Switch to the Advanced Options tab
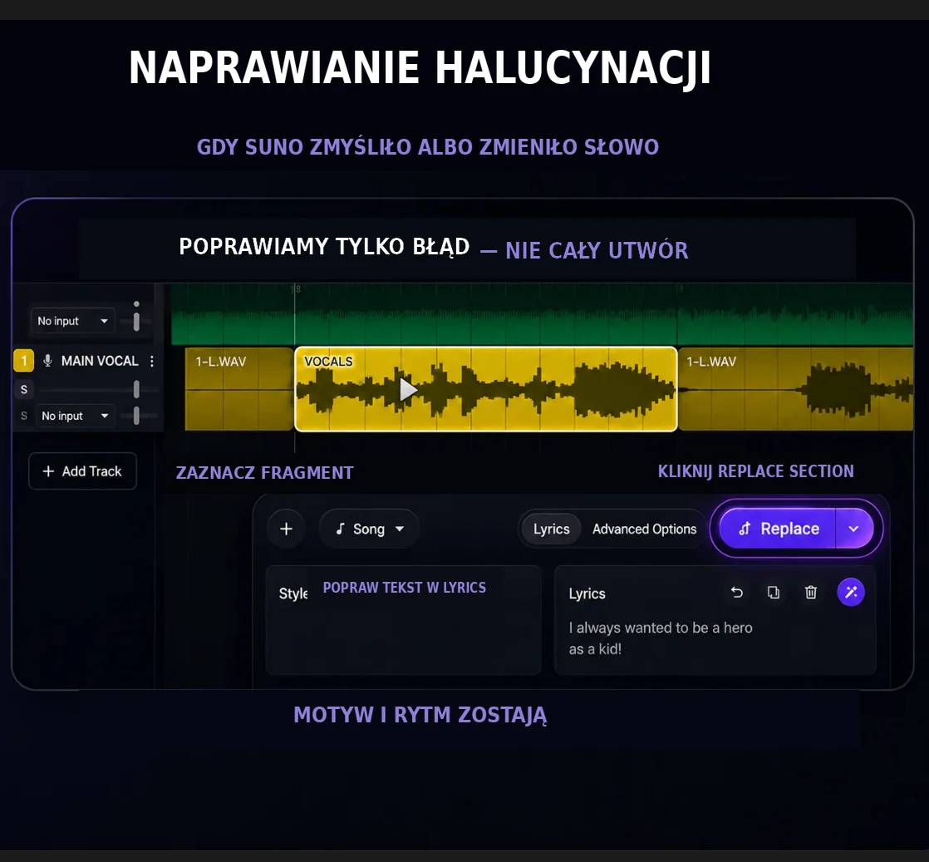The width and height of the screenshot is (929, 862). (644, 529)
